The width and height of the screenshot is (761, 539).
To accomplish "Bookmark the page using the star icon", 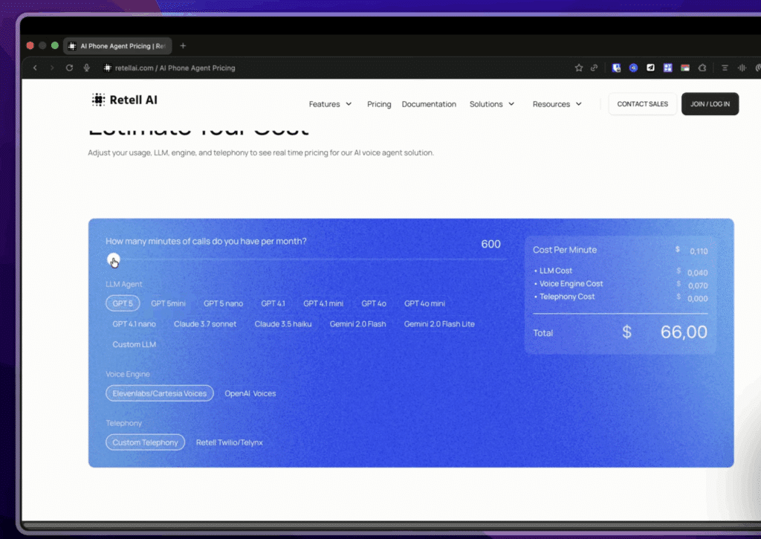I will pos(578,68).
